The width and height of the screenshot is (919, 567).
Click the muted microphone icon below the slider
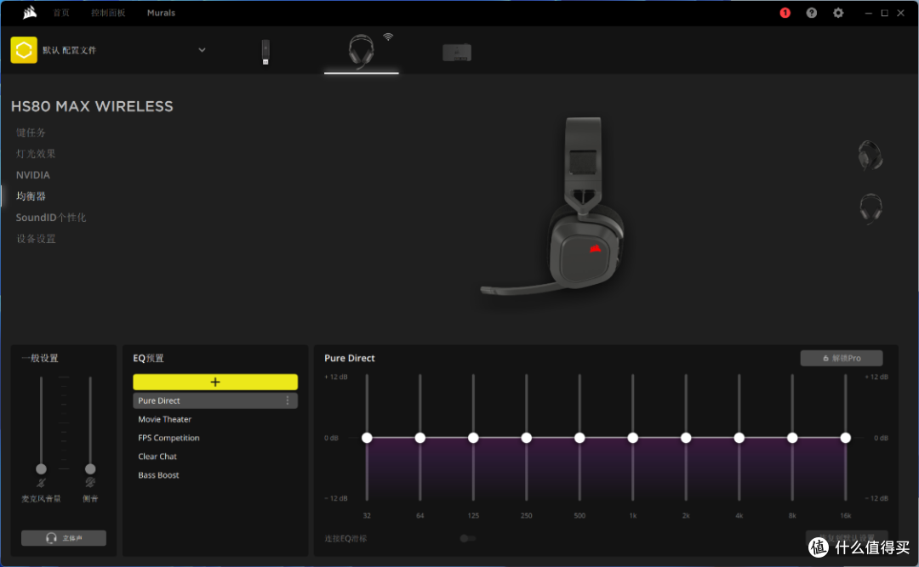41,483
